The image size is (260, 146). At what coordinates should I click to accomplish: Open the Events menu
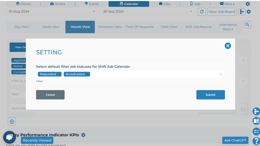[92, 4]
